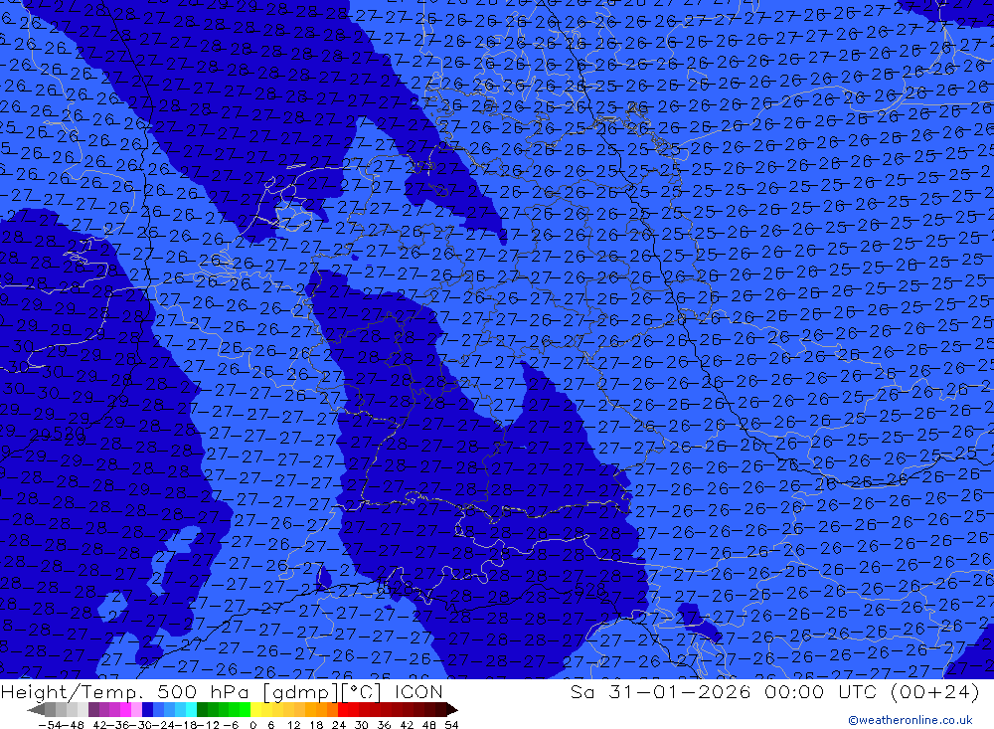
Task: Pick the dark blue legend swatch at -30
Action: click(148, 709)
